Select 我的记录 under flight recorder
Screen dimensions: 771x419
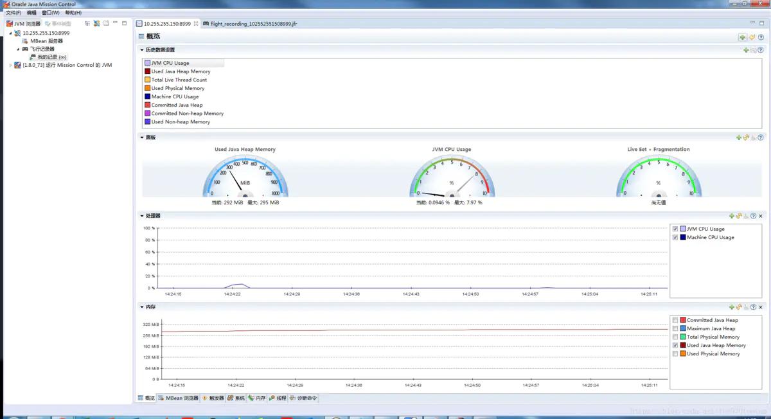[x=51, y=57]
